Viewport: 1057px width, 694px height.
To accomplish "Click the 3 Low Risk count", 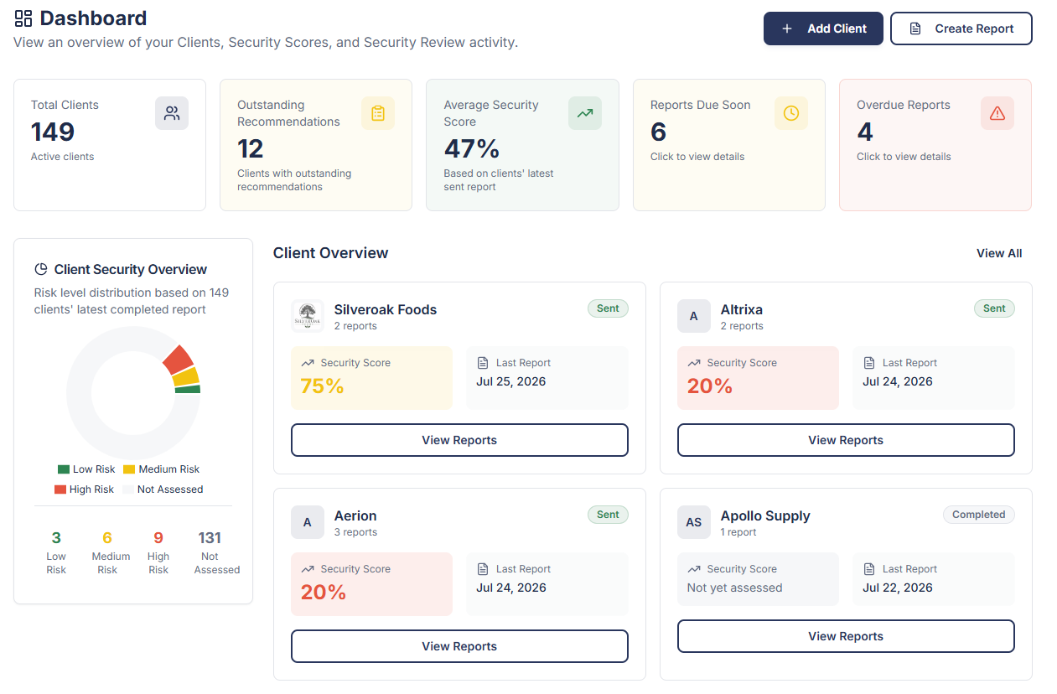I will tap(56, 538).
